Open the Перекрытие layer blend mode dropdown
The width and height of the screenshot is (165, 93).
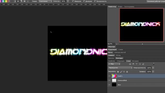pyautogui.click(x=120, y=68)
